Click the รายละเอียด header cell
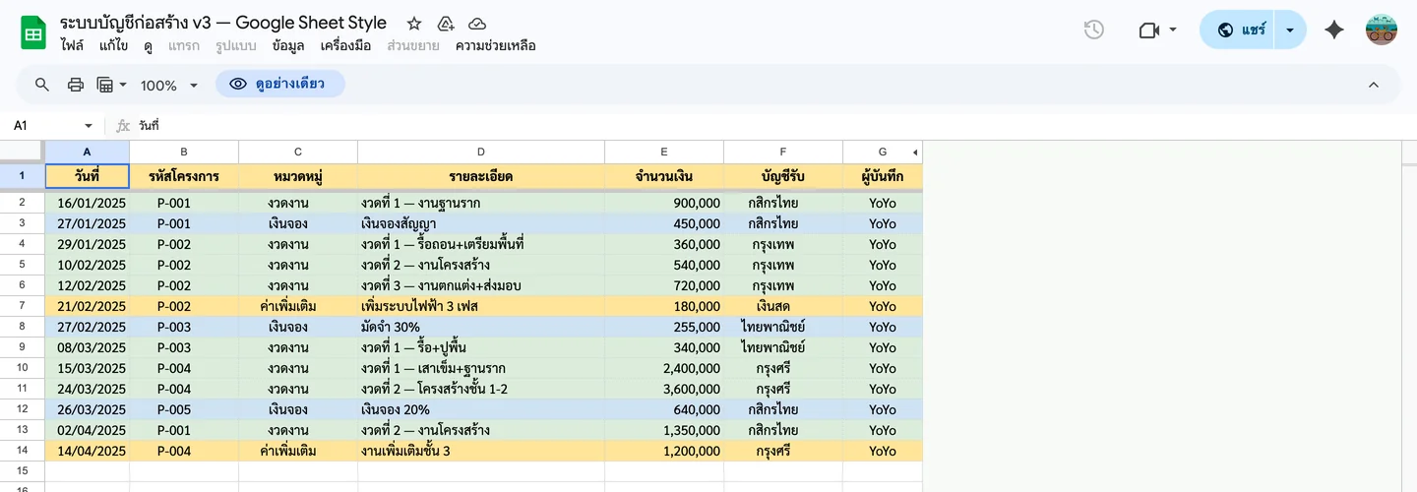This screenshot has height=492, width=1417. click(481, 176)
